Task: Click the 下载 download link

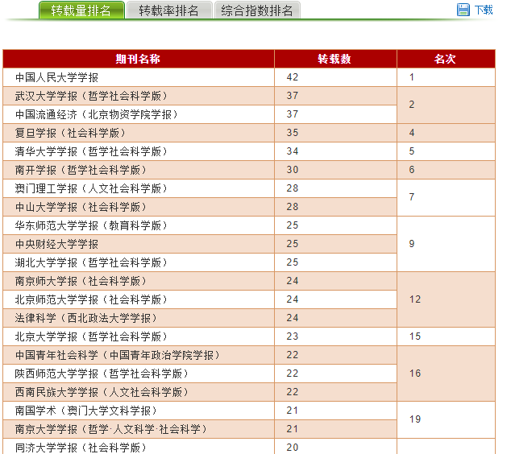Action: point(484,10)
